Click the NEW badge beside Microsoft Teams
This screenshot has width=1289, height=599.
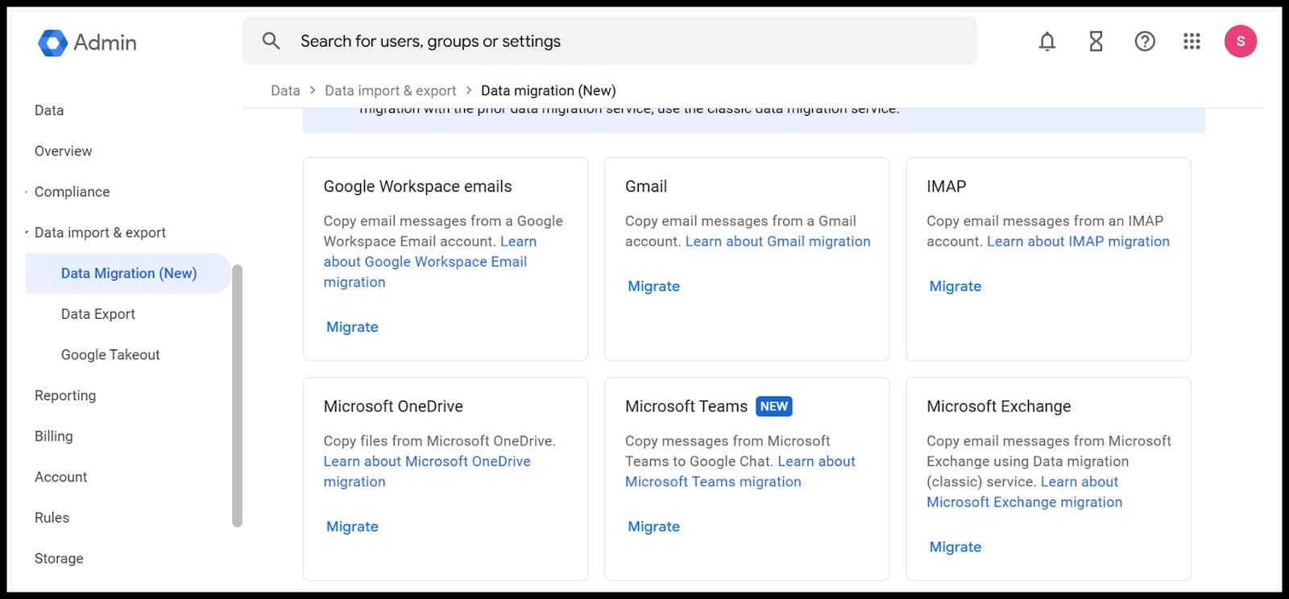pyautogui.click(x=773, y=407)
